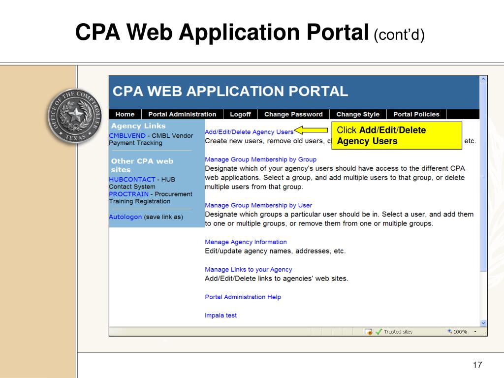This screenshot has height=378, width=504.
Task: Click the security lock icon in status bar
Action: pos(369,332)
